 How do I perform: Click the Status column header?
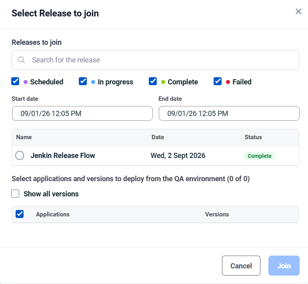tap(253, 137)
